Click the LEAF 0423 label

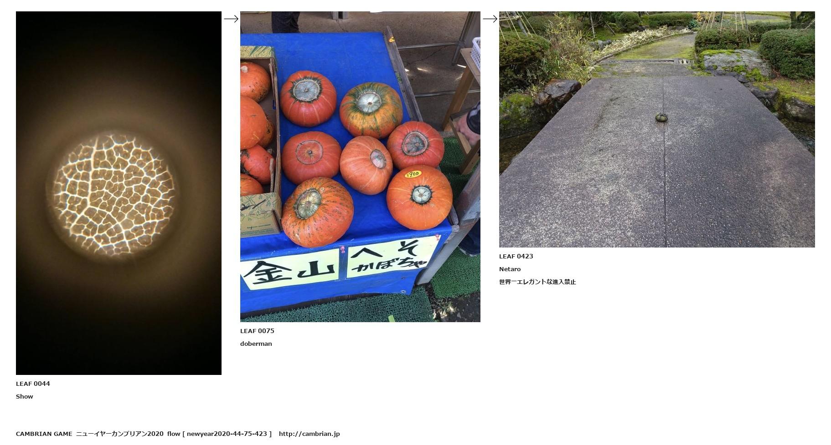point(516,256)
